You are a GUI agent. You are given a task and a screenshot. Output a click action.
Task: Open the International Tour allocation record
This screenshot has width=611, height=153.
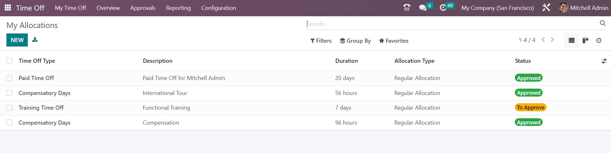(x=165, y=93)
